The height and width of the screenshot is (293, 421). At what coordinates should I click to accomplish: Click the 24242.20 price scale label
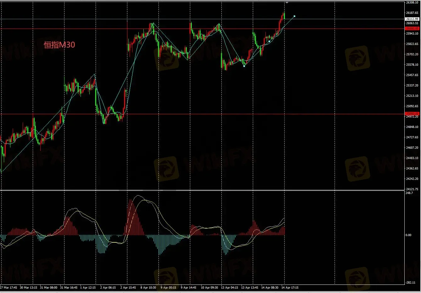tap(412, 179)
